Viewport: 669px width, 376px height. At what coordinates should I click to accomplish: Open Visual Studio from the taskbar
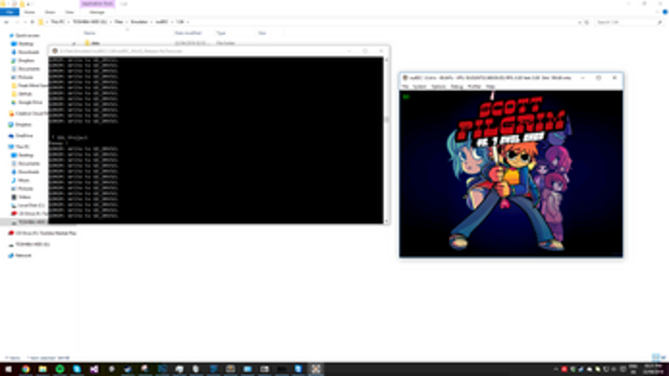[x=94, y=369]
